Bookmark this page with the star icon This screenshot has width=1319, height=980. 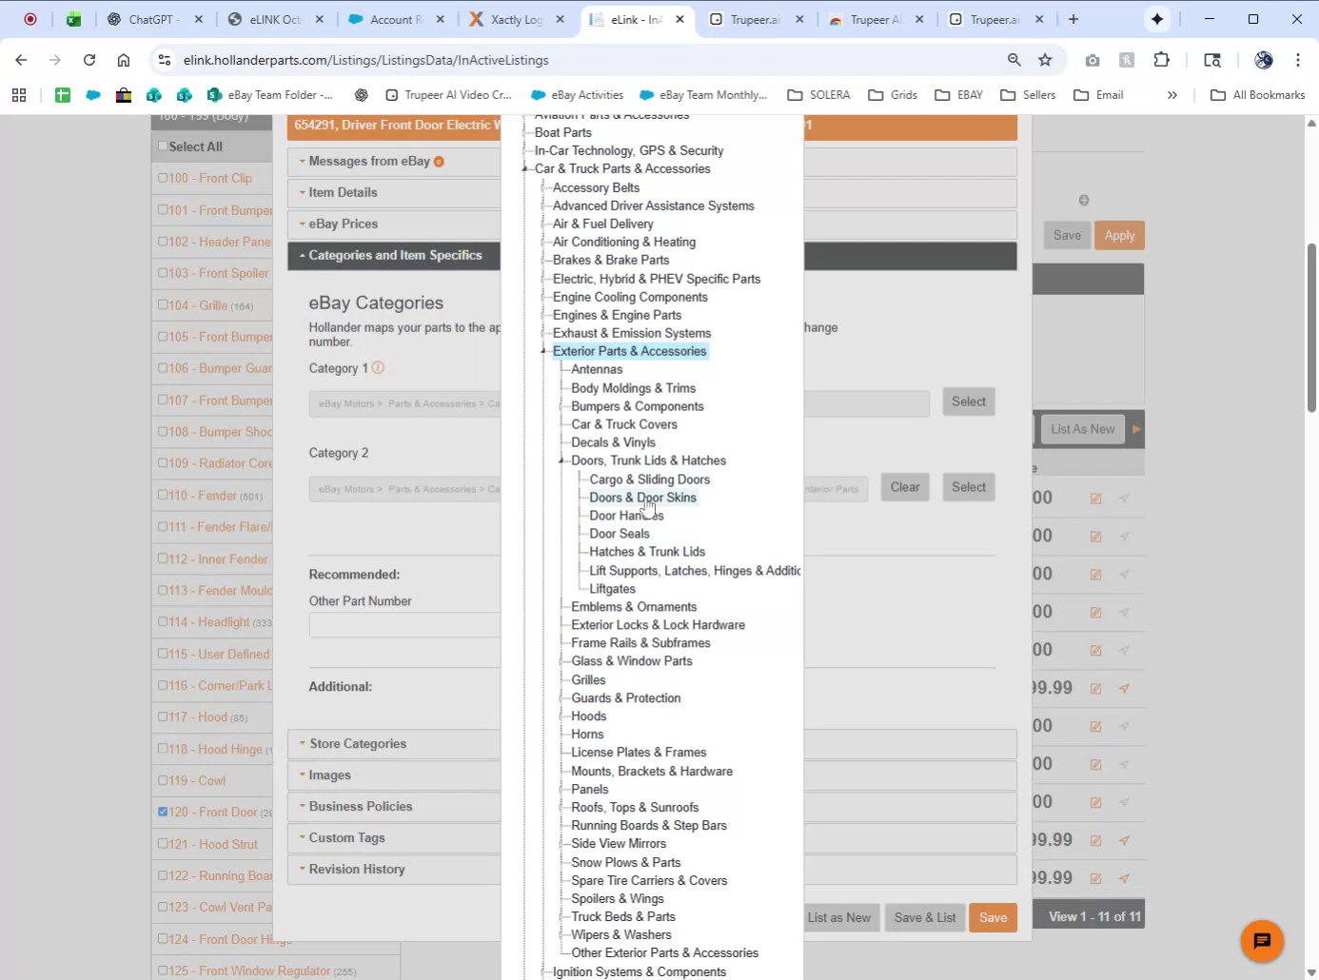pos(1045,60)
